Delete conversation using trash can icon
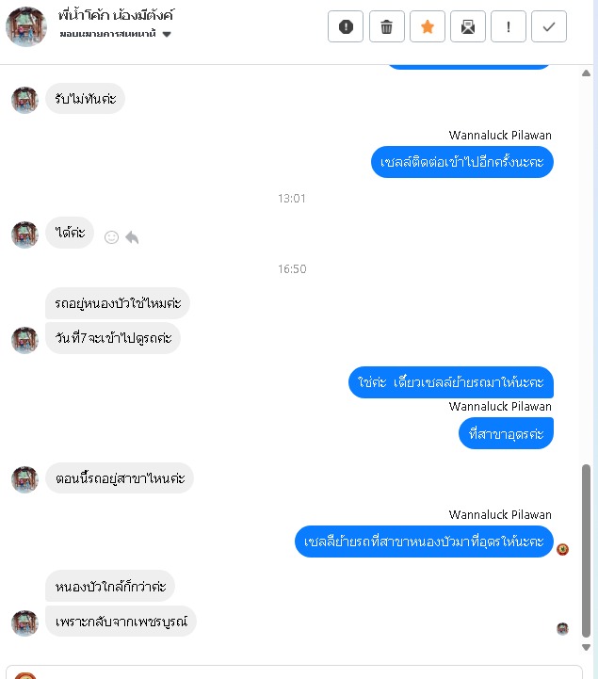Viewport: 598px width, 679px height. (x=386, y=27)
